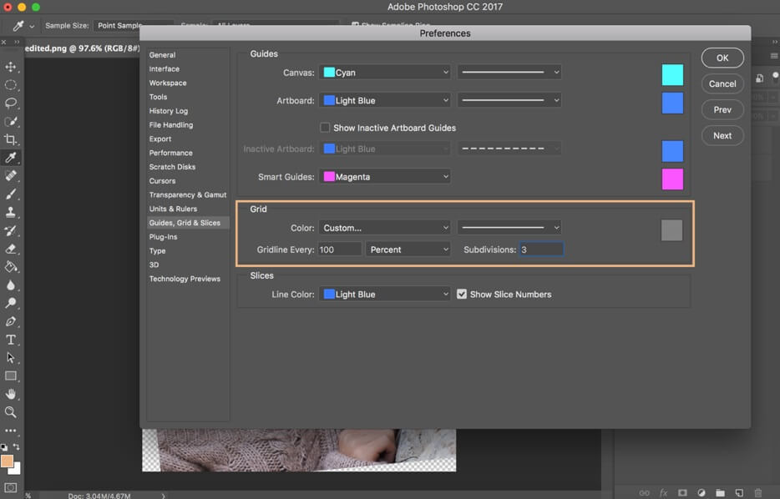This screenshot has width=780, height=499.
Task: Select the Lasso tool
Action: [x=12, y=103]
